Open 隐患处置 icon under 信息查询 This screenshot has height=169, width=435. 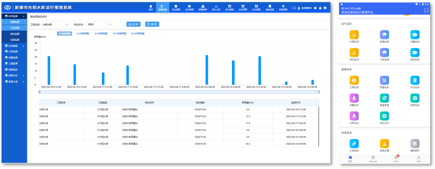pyautogui.click(x=384, y=144)
